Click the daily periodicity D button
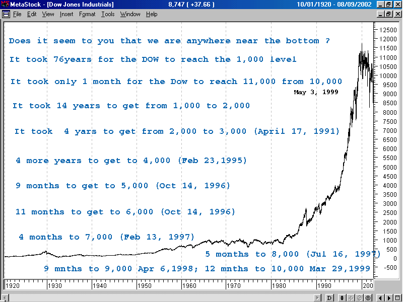Image resolution: width=403 pixels, height=302 pixels. tap(329, 298)
